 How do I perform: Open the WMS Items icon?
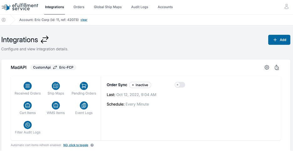coord(56,106)
